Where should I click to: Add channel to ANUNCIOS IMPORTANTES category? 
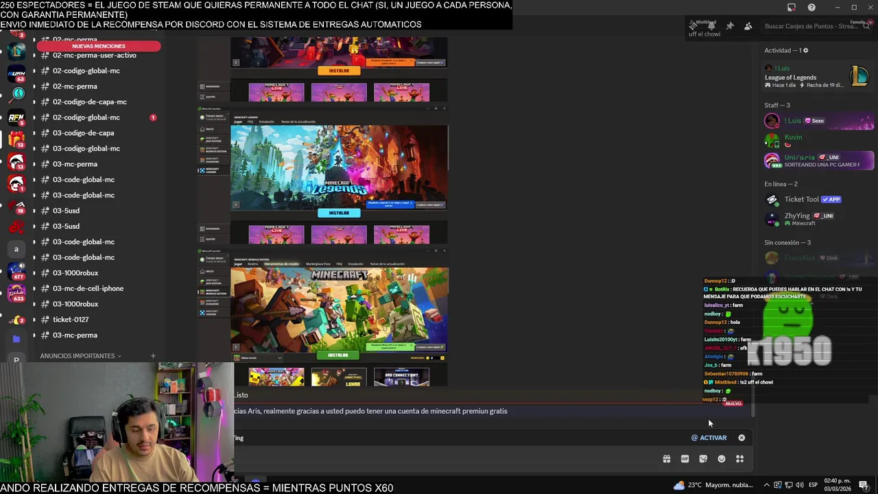[153, 356]
